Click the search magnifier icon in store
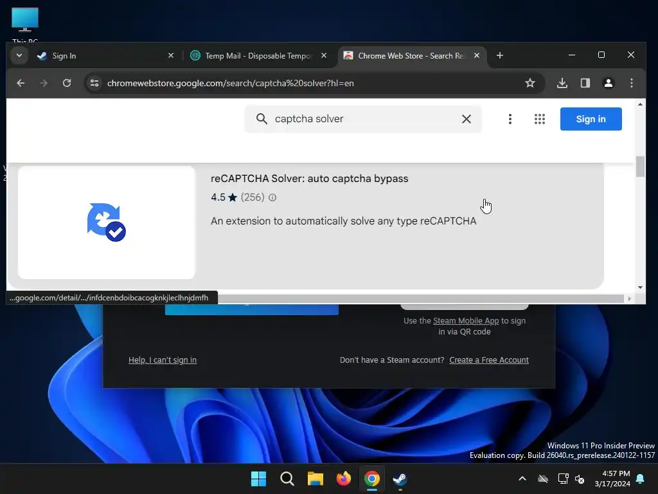This screenshot has height=494, width=658. 262,119
